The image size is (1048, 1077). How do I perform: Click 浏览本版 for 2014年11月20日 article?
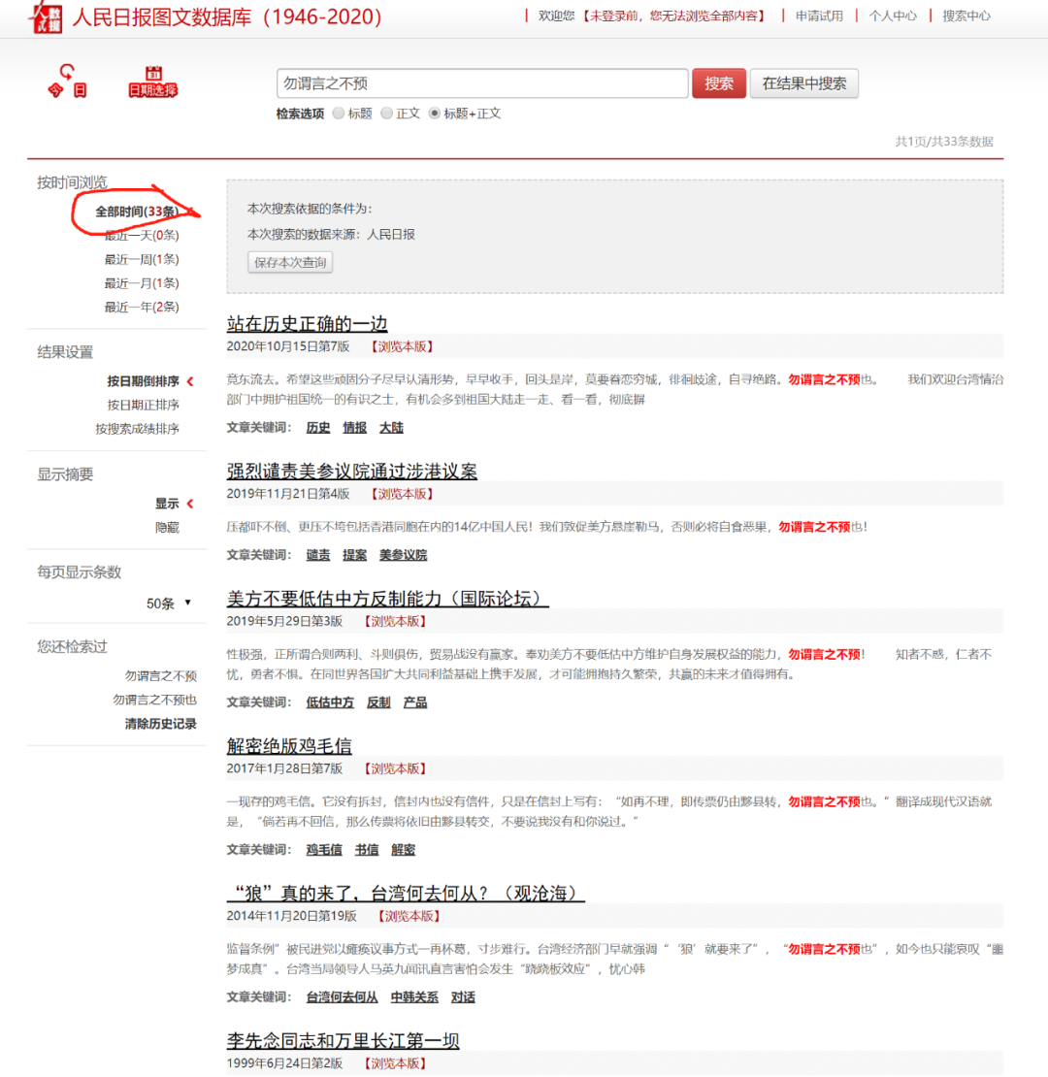coord(409,916)
